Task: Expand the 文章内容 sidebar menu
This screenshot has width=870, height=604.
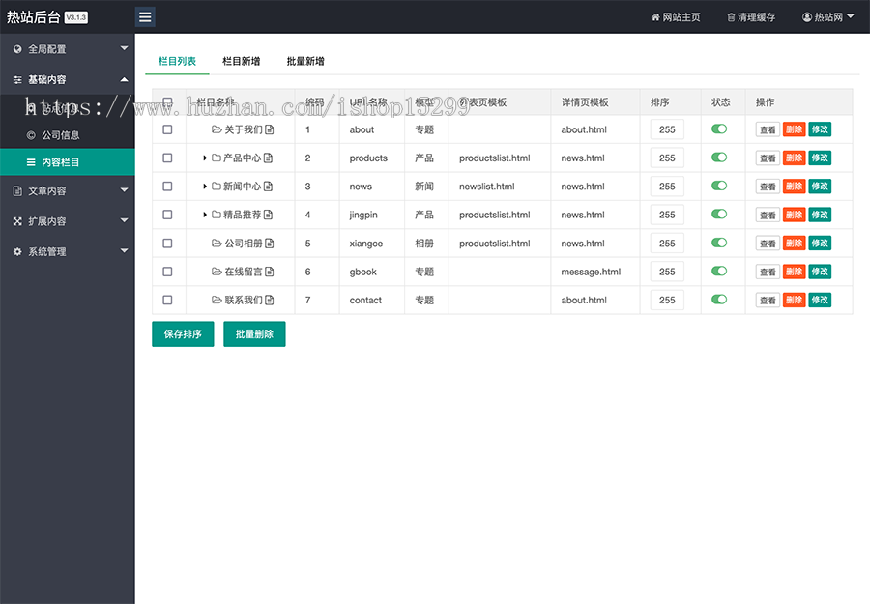Action: click(67, 190)
